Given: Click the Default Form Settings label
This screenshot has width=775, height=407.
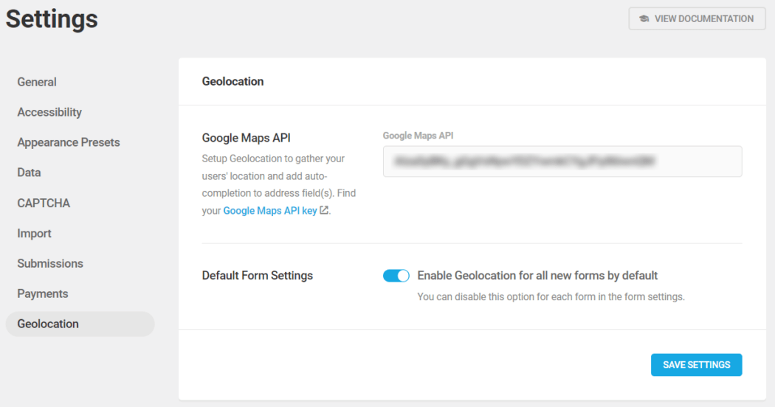Looking at the screenshot, I should 258,276.
